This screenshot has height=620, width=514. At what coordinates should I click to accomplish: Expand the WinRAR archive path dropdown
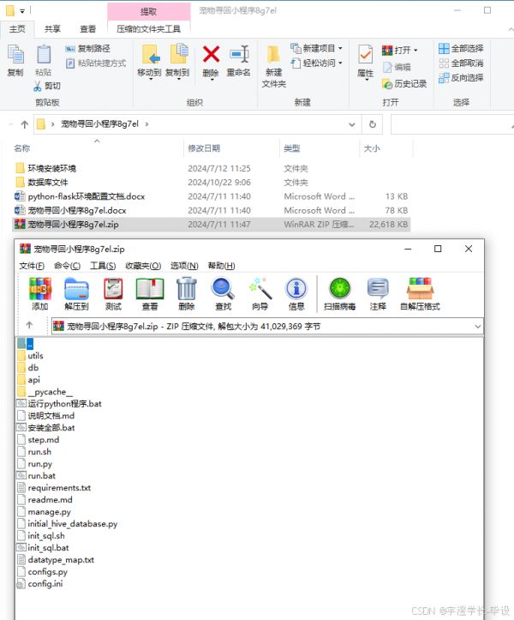[x=475, y=326]
